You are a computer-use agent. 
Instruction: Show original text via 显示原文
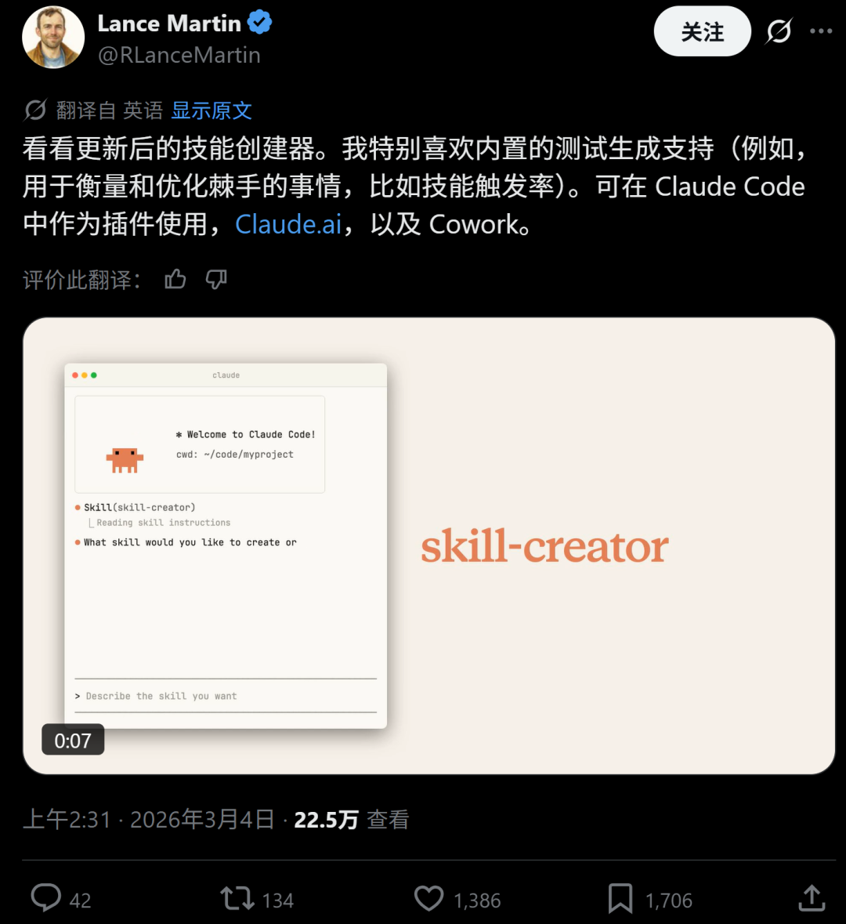(211, 111)
